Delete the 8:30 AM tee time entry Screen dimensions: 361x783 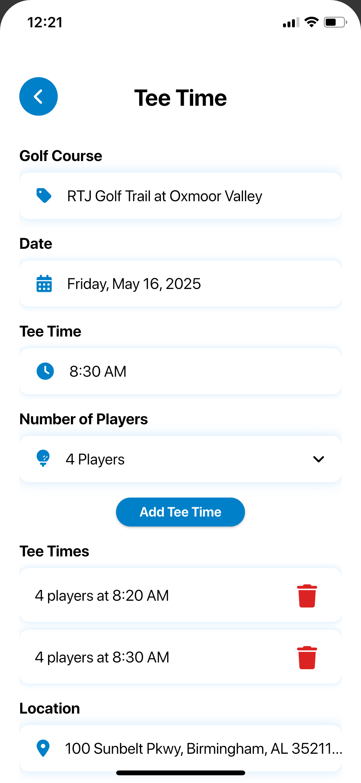307,657
